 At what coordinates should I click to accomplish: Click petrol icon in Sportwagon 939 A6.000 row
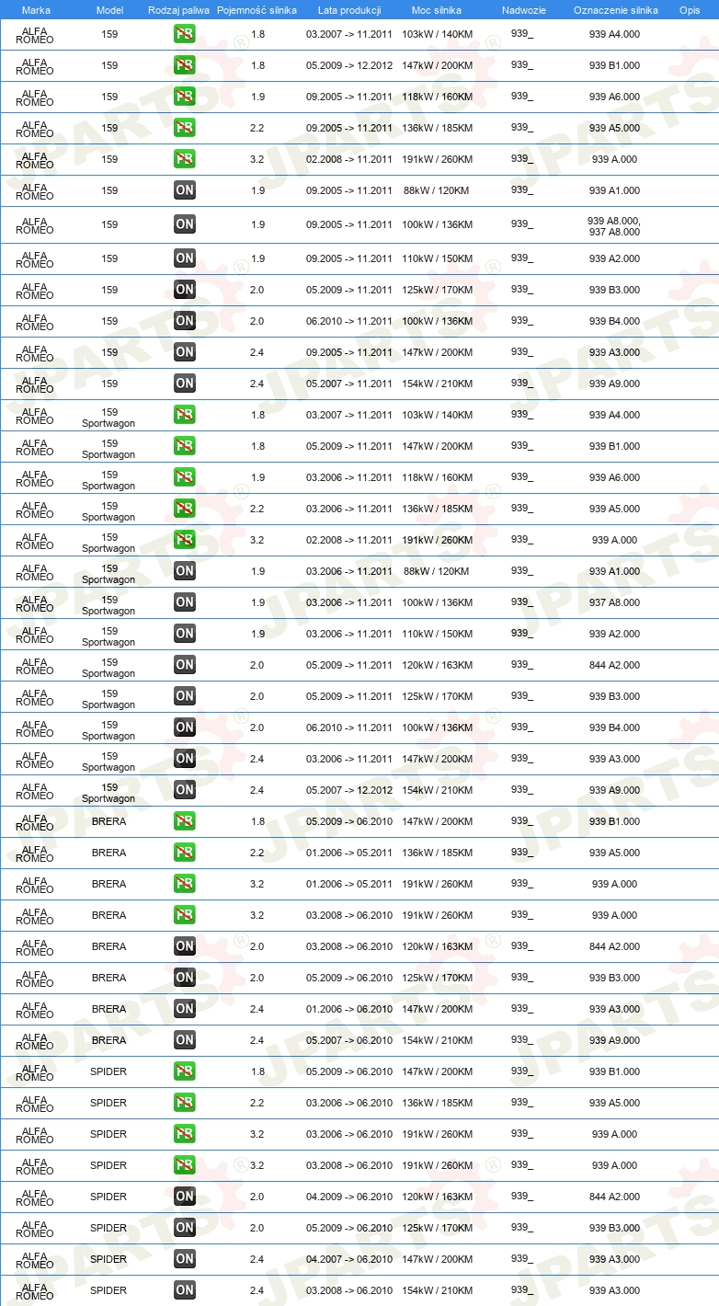coord(185,477)
